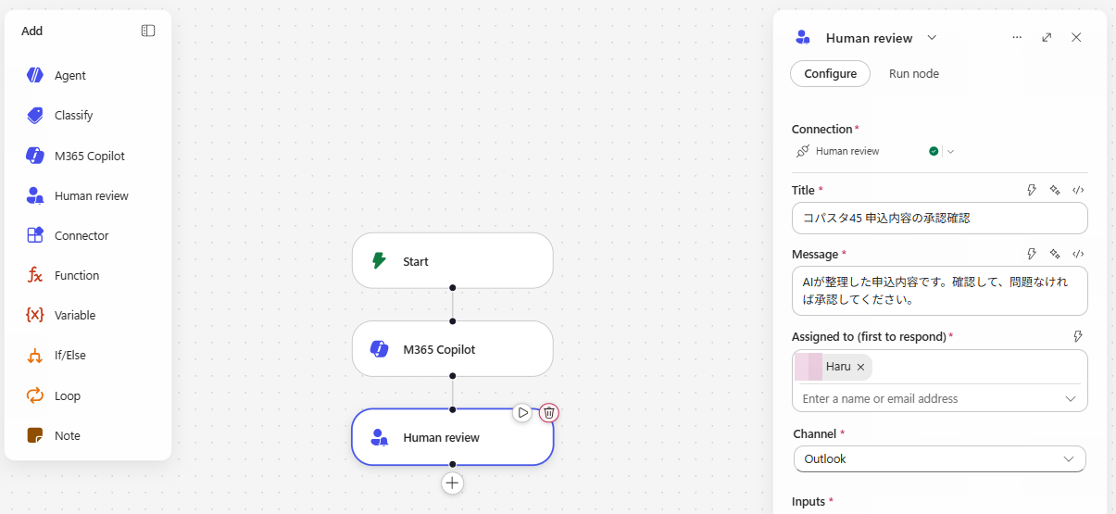Add a new step with the plus button
The height and width of the screenshot is (514, 1116).
click(452, 483)
